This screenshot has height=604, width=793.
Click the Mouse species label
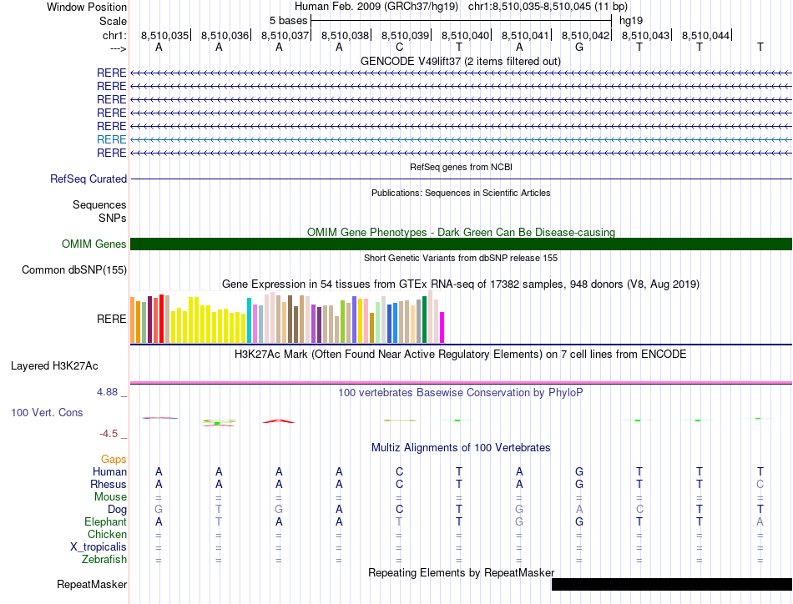tap(110, 497)
